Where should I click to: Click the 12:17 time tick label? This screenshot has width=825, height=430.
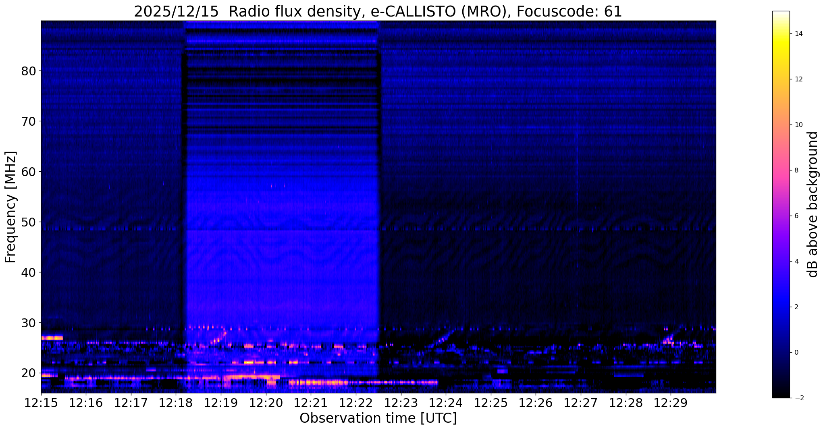(131, 403)
